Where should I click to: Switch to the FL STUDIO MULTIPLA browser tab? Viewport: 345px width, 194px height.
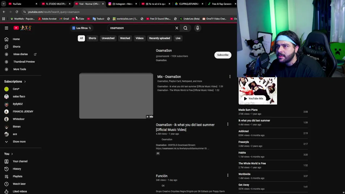55,4
